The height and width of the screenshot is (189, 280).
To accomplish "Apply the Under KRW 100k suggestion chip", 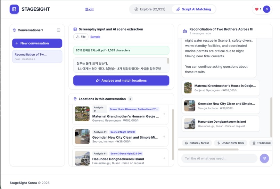I will coord(231,143).
